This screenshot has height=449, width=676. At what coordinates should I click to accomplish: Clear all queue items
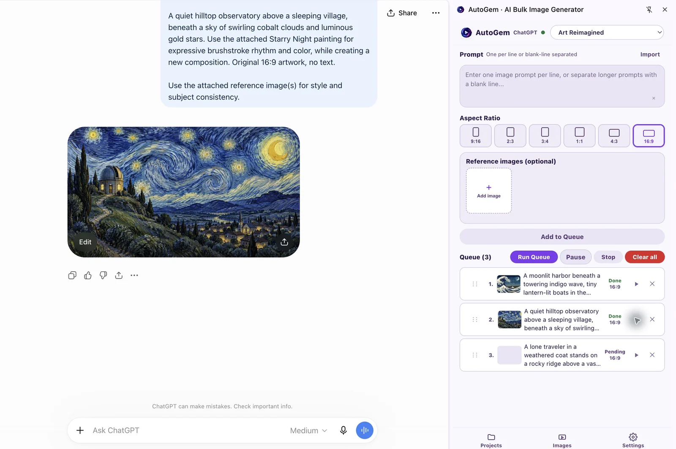coord(645,257)
